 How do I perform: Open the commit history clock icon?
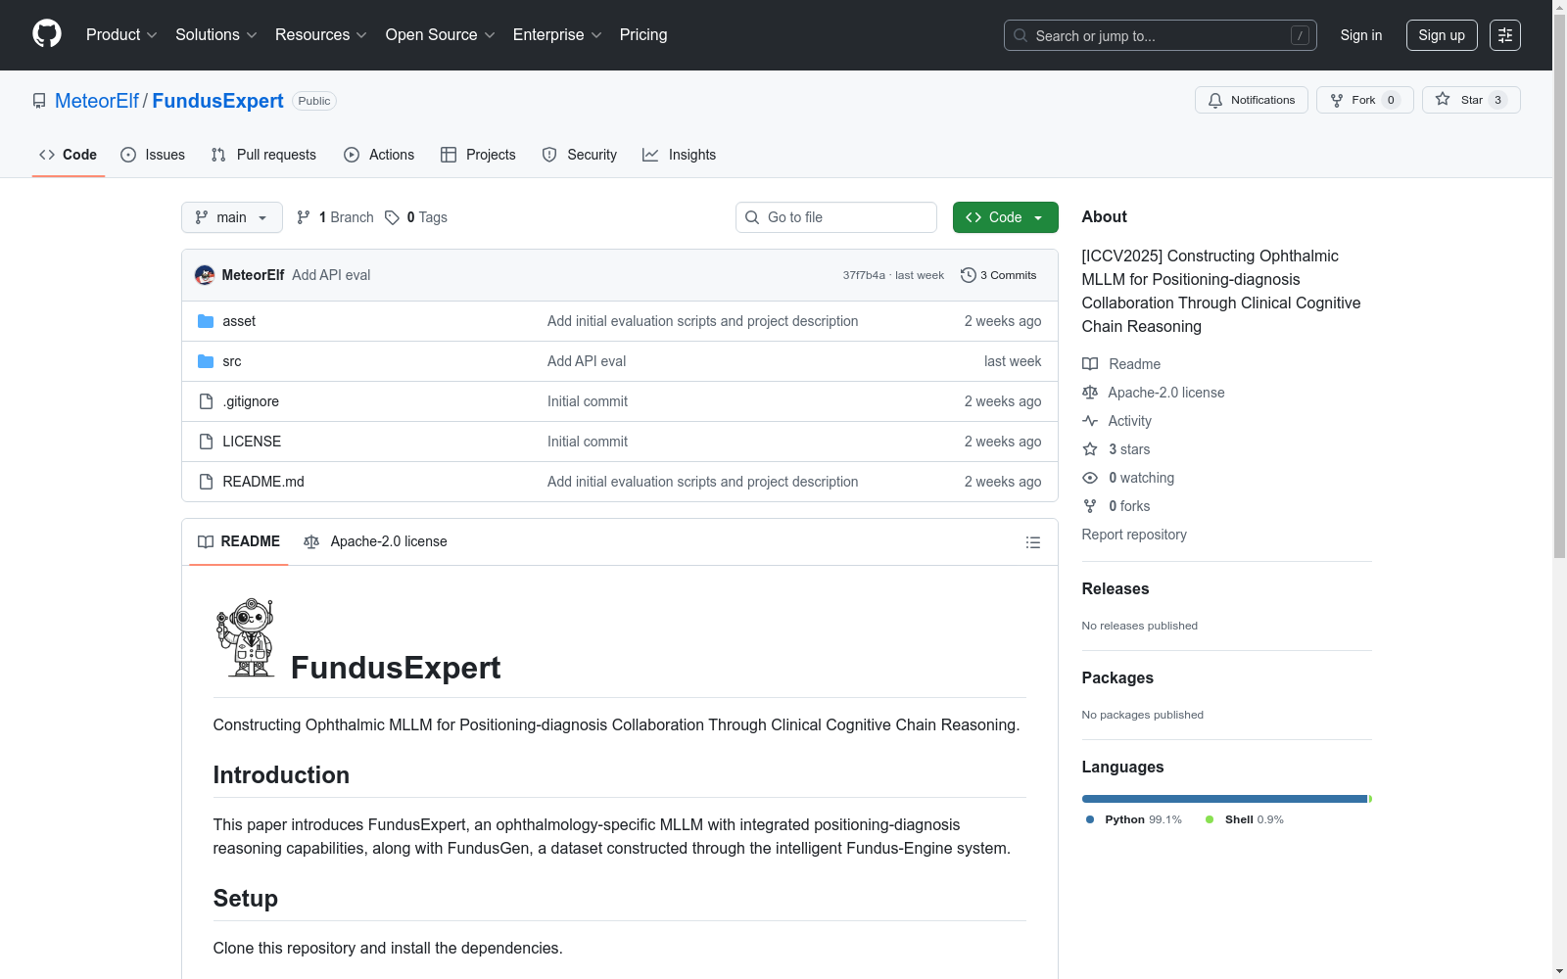click(968, 275)
